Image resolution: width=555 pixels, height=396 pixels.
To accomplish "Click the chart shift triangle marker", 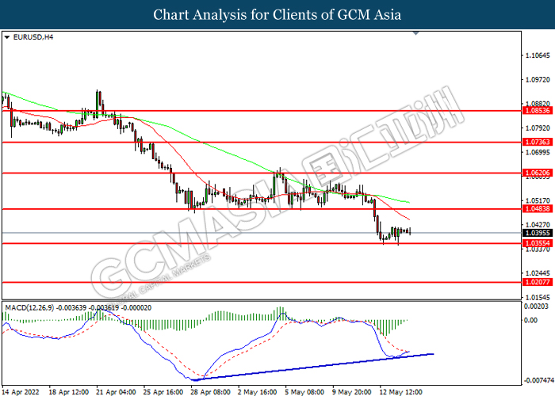I will (416, 33).
